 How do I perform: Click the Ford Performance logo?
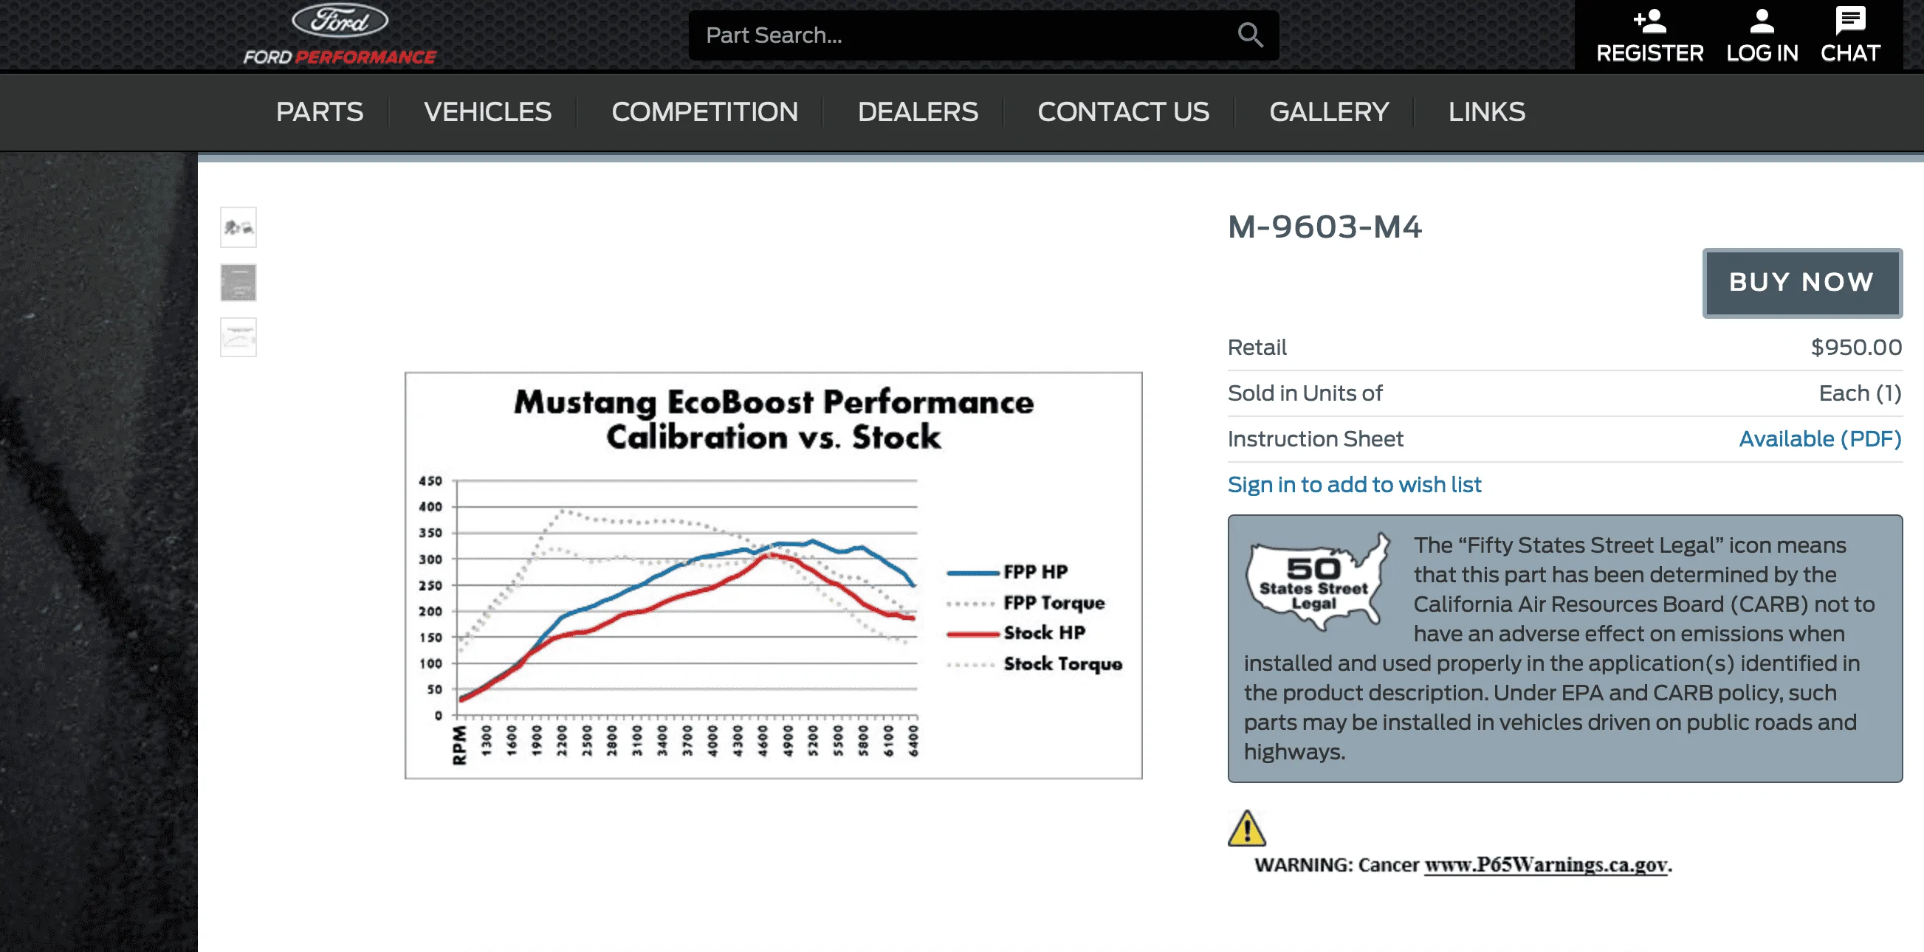tap(340, 35)
